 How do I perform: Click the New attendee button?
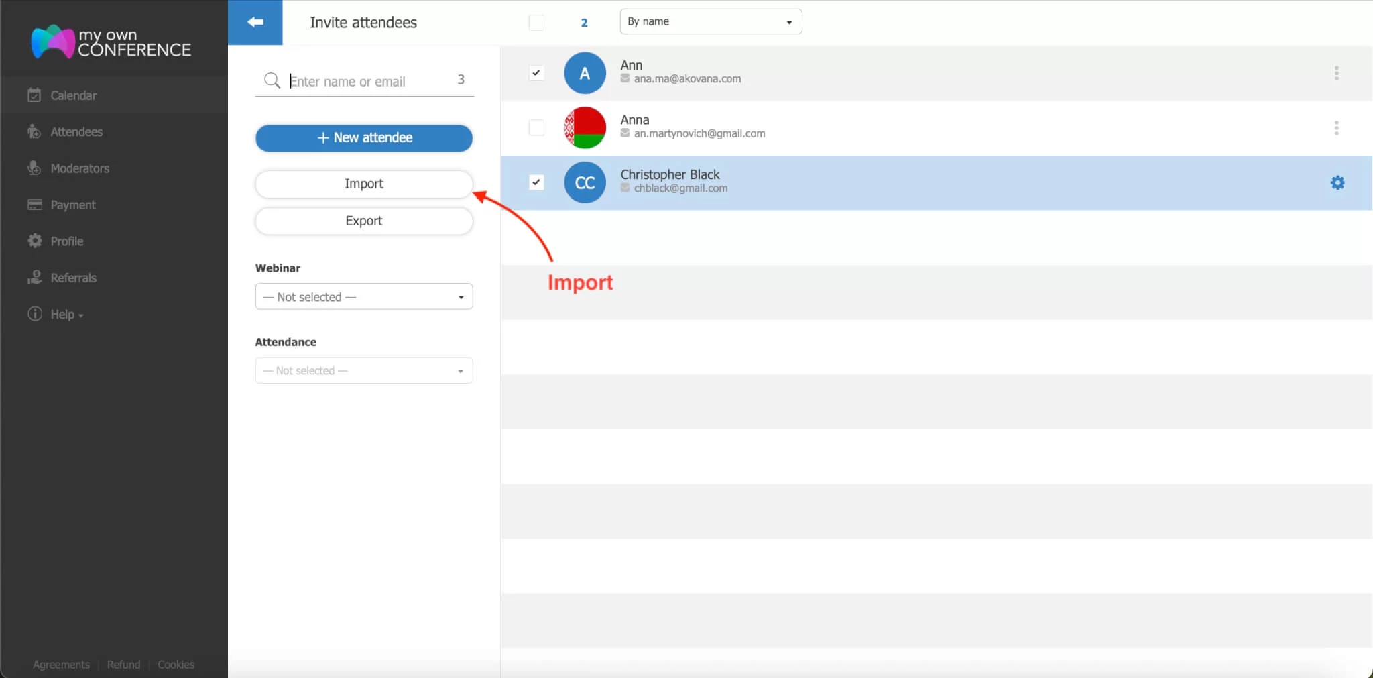[x=363, y=137]
